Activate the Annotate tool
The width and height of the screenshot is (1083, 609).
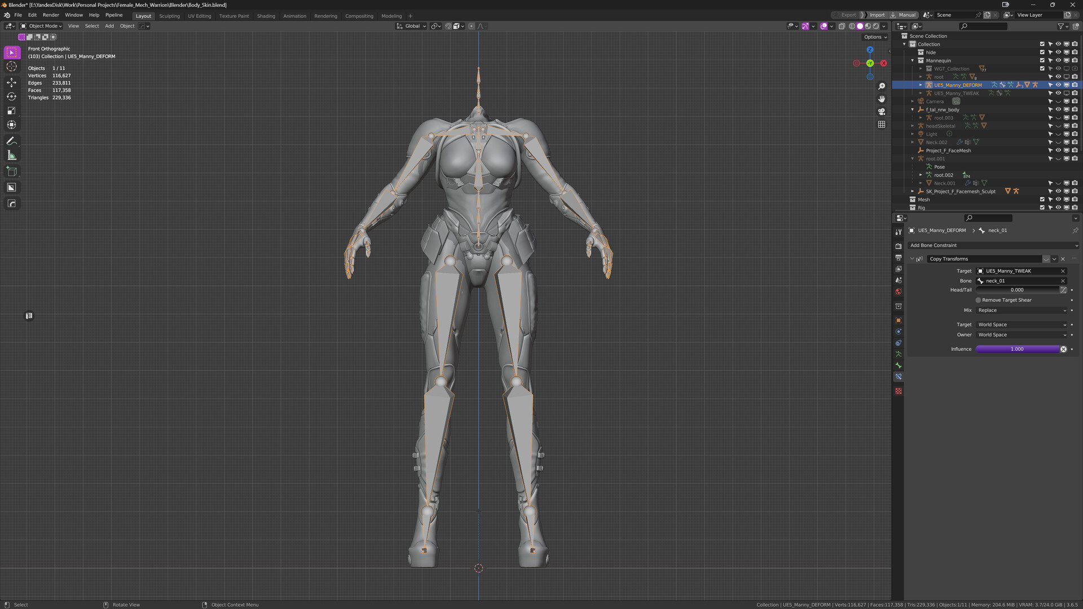click(11, 141)
